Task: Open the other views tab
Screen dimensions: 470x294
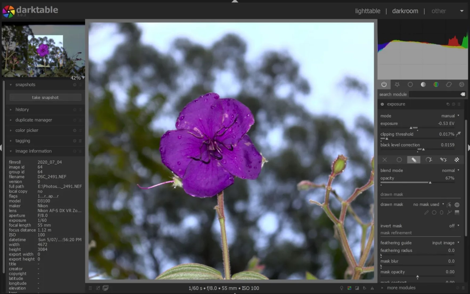Action: click(x=439, y=11)
